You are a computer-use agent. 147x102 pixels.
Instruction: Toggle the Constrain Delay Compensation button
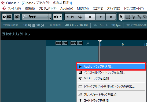coord(17,17)
